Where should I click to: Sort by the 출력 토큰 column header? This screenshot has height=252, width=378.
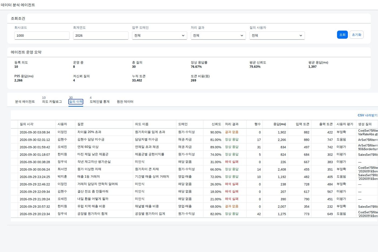[323, 124]
